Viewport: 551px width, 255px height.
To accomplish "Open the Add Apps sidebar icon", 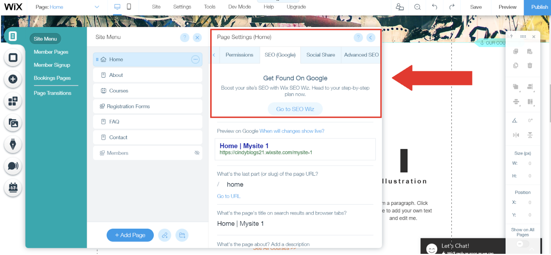I will click(13, 101).
